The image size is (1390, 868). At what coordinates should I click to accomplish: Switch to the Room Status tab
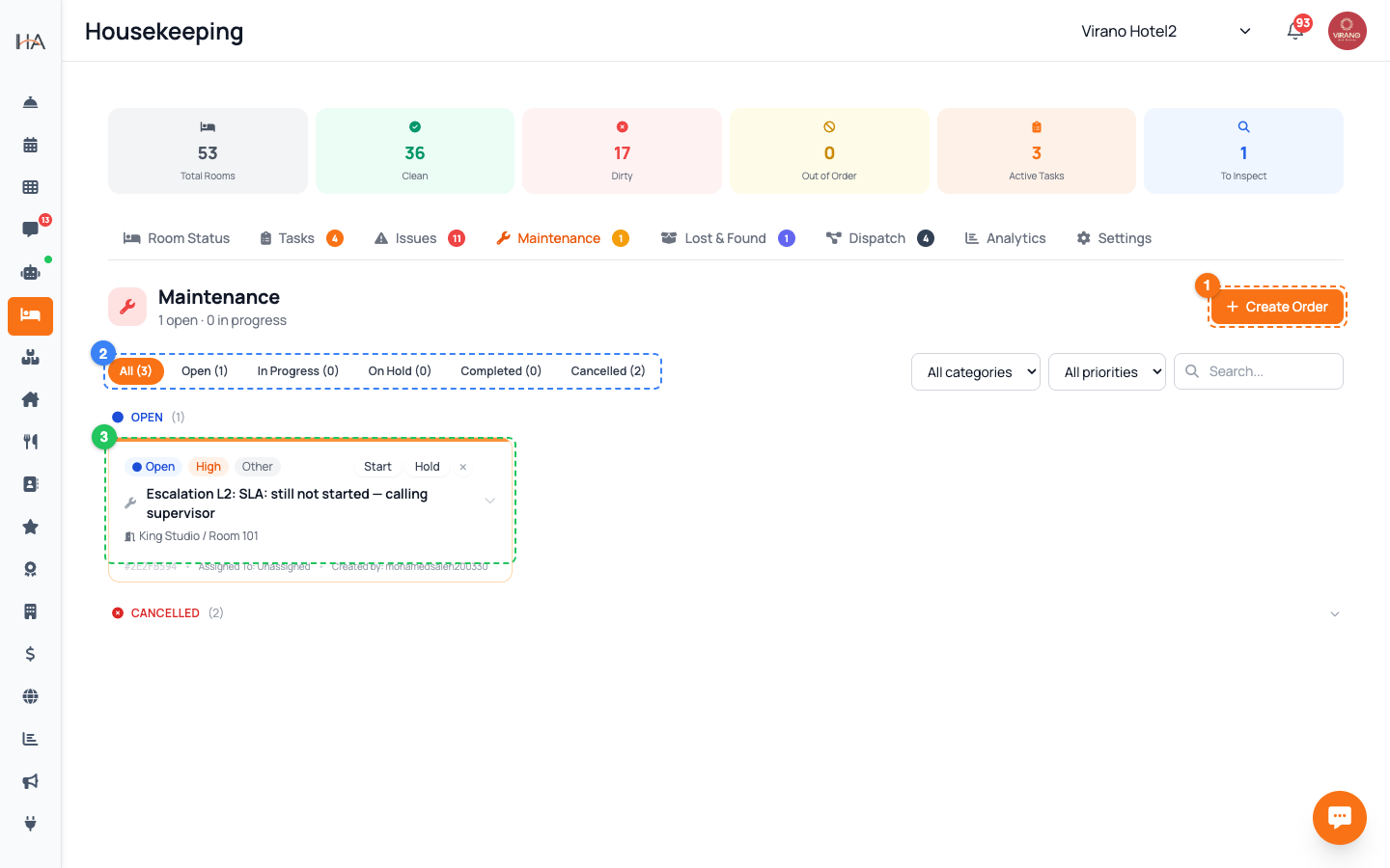pyautogui.click(x=177, y=238)
